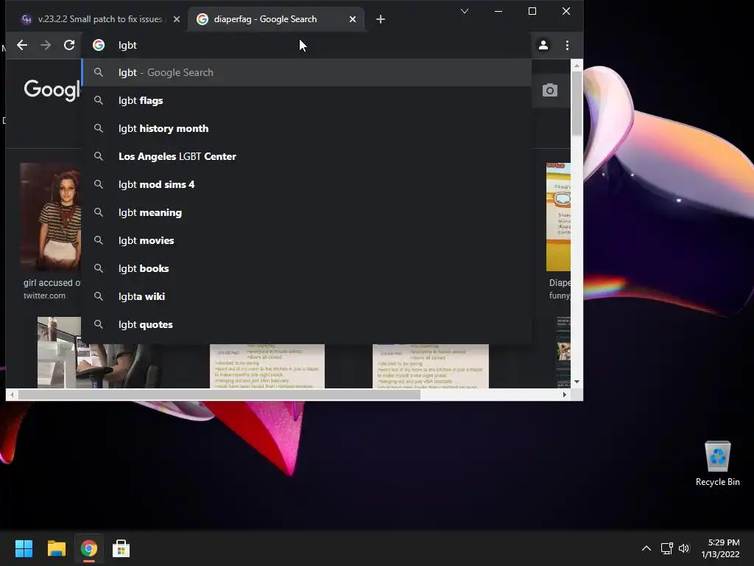Click the volume speaker tray icon
This screenshot has height=566, width=754.
684,548
